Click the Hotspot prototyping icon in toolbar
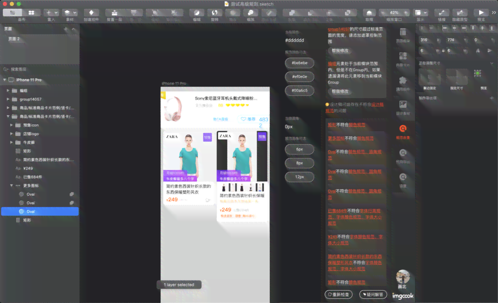498x303 pixels. pos(460,12)
